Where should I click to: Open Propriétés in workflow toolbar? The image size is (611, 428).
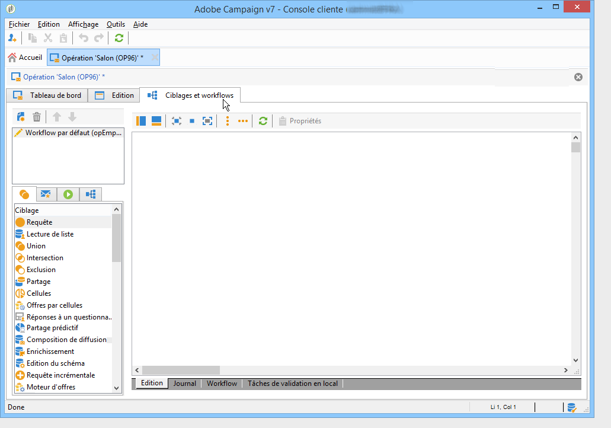click(300, 121)
